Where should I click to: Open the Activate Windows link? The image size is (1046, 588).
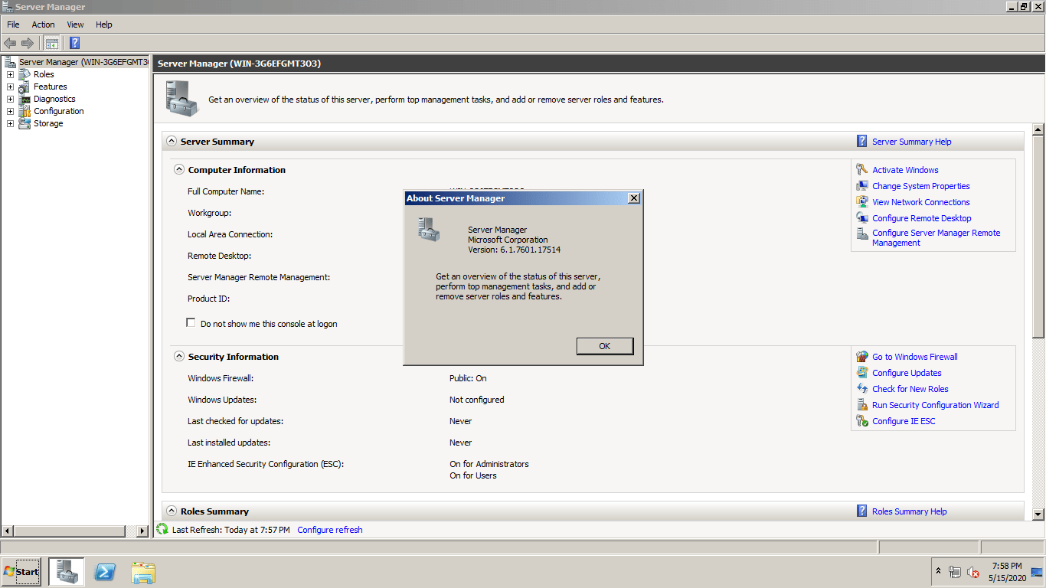[905, 170]
